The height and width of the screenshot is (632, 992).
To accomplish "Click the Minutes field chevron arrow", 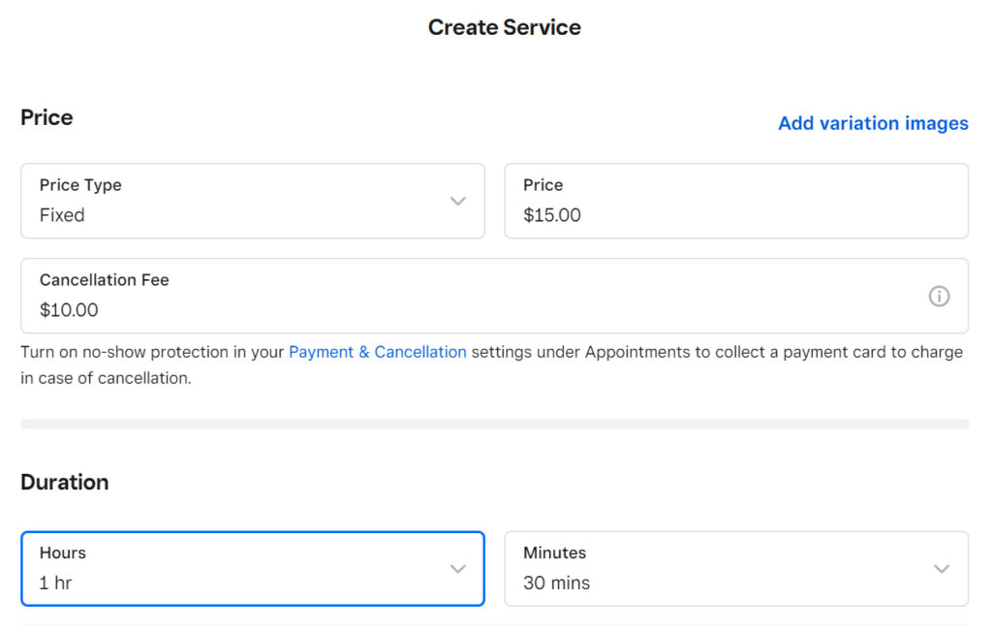I will 941,569.
